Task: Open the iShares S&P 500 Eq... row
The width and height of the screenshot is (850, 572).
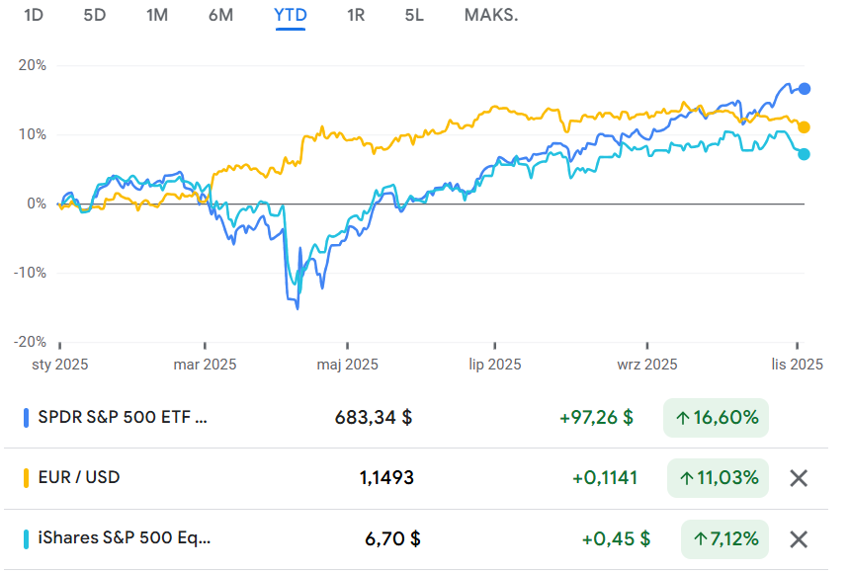Action: (416, 539)
